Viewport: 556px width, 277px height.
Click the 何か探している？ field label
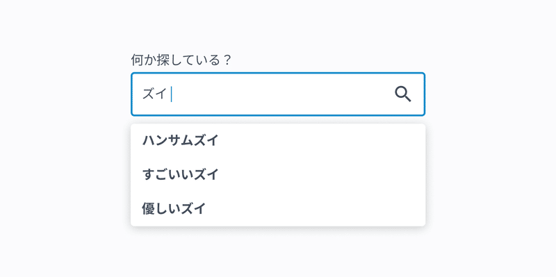(181, 60)
